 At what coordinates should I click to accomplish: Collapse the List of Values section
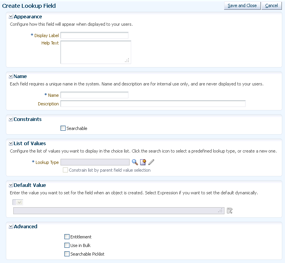(x=11, y=143)
